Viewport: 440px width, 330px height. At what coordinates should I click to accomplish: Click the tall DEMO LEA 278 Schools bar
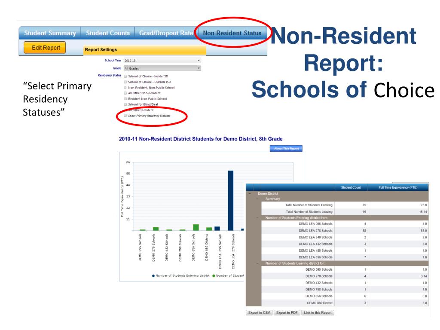[x=231, y=200]
